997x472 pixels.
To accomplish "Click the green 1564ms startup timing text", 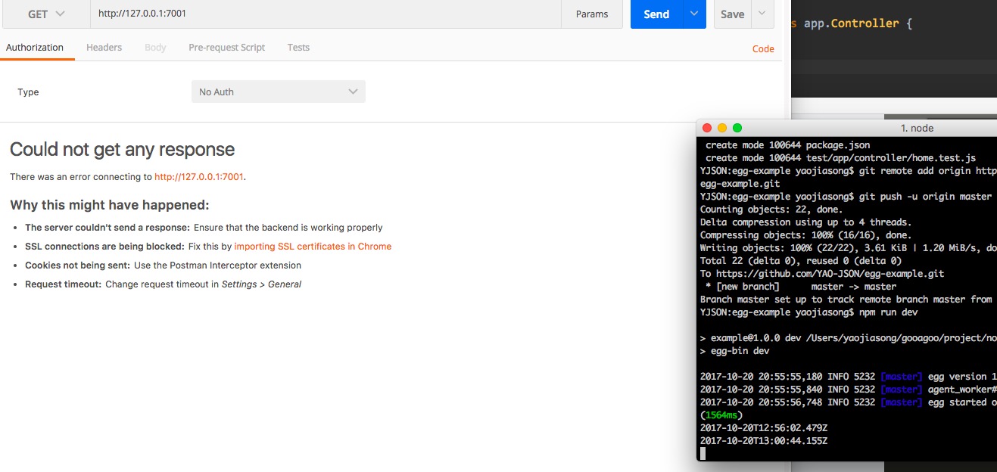I will 720,415.
